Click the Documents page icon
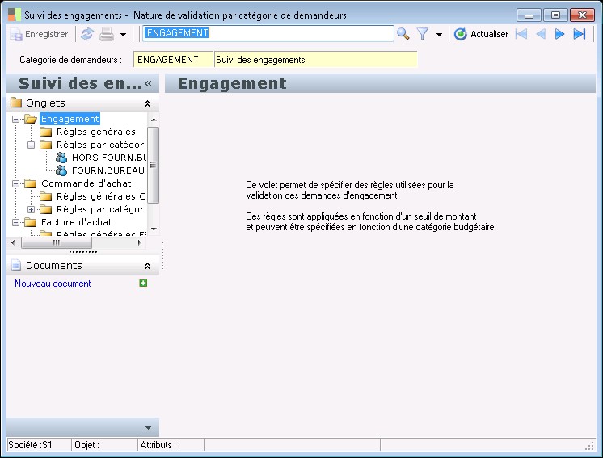 pyautogui.click(x=16, y=265)
